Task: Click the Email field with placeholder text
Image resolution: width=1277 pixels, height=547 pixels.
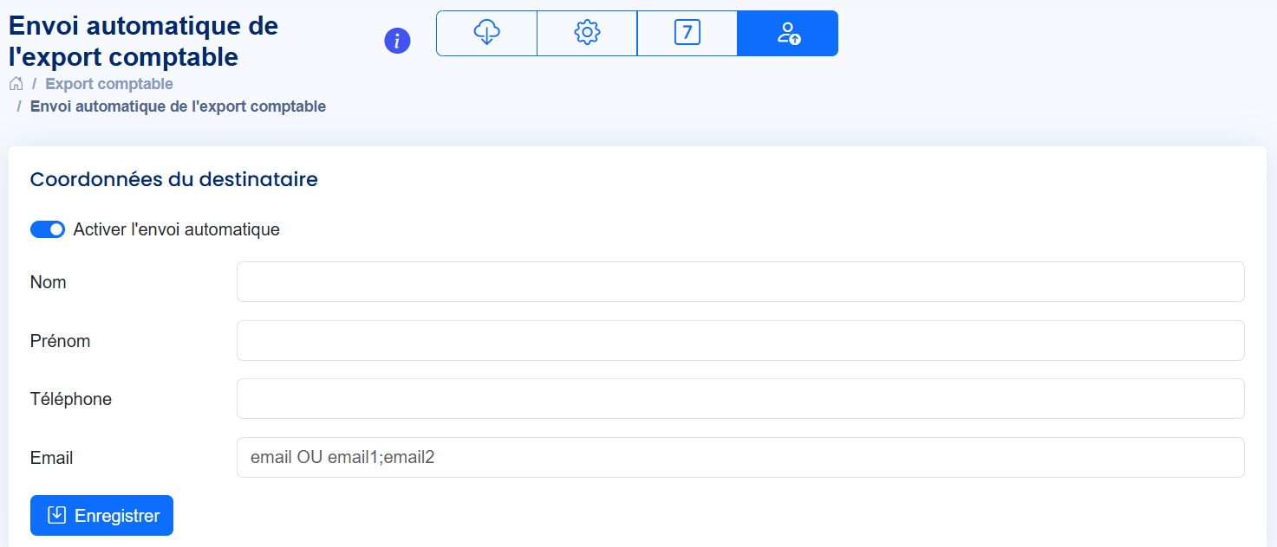Action: tap(739, 457)
